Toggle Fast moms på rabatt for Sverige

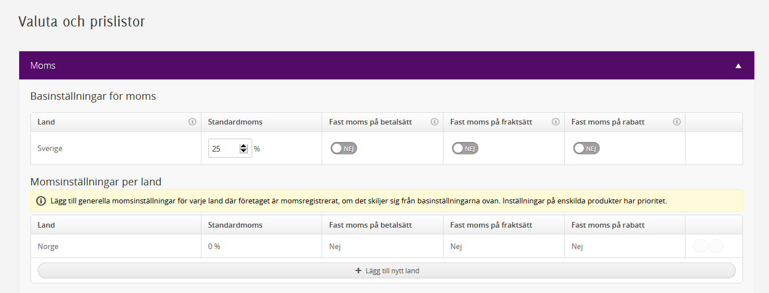point(587,148)
